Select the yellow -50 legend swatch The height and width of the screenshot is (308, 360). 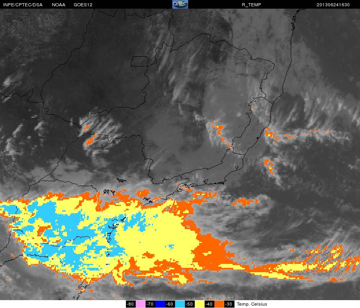(x=199, y=304)
